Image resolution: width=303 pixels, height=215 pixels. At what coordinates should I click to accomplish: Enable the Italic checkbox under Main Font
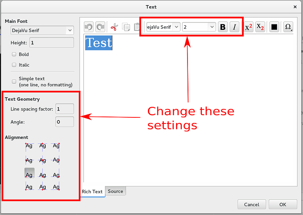coord(14,65)
